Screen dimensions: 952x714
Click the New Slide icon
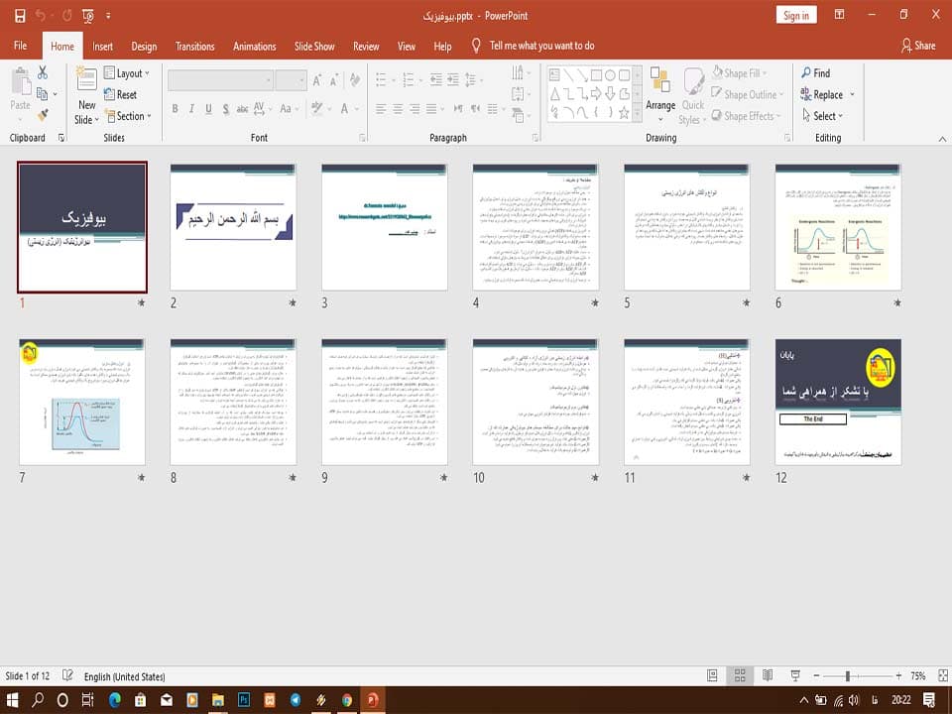point(86,79)
